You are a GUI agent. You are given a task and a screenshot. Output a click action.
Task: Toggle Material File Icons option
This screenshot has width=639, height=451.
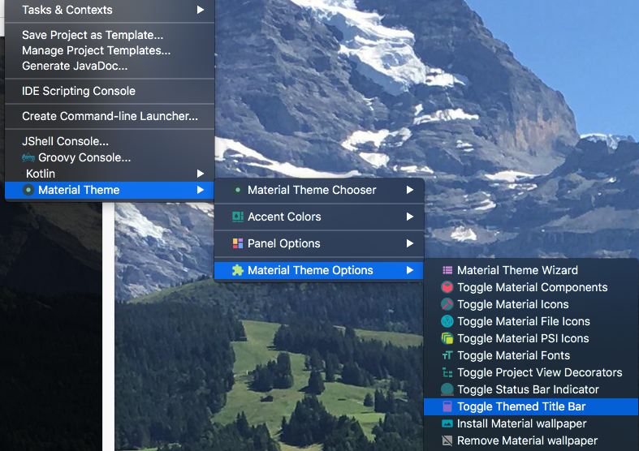pos(531,321)
